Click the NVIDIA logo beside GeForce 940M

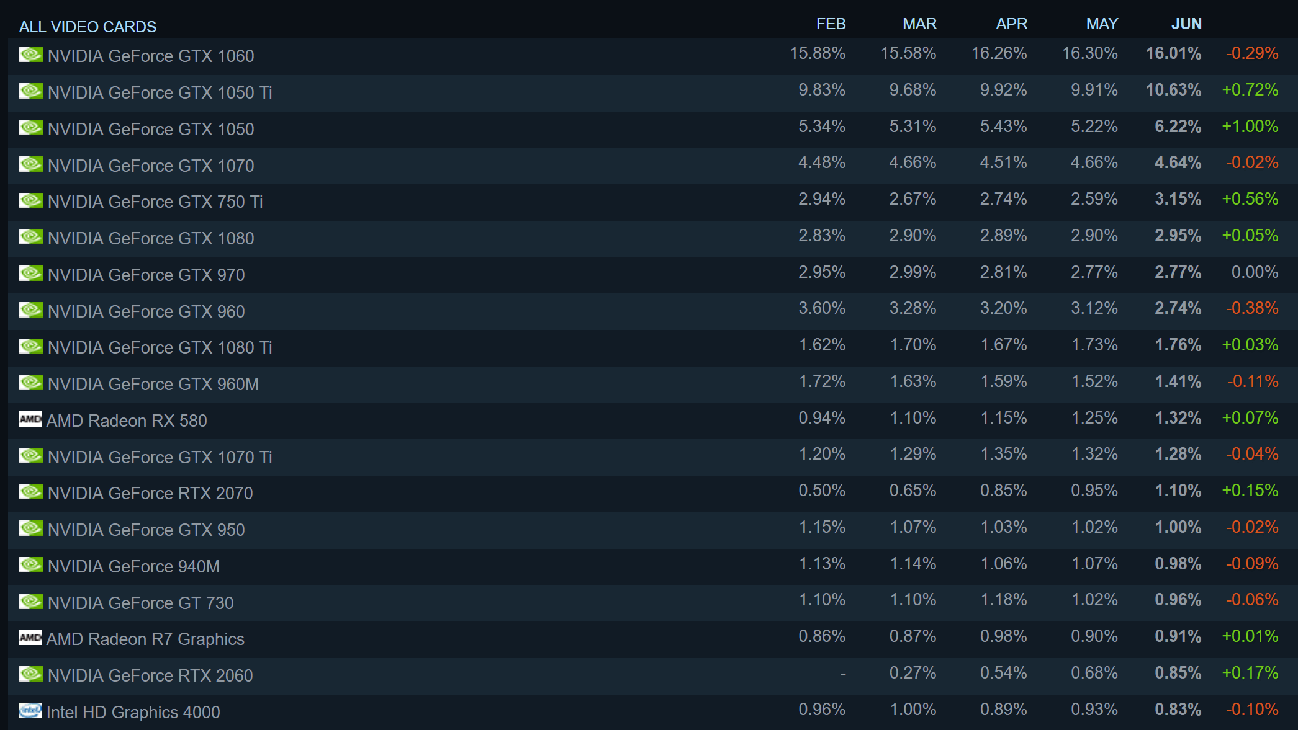click(30, 565)
